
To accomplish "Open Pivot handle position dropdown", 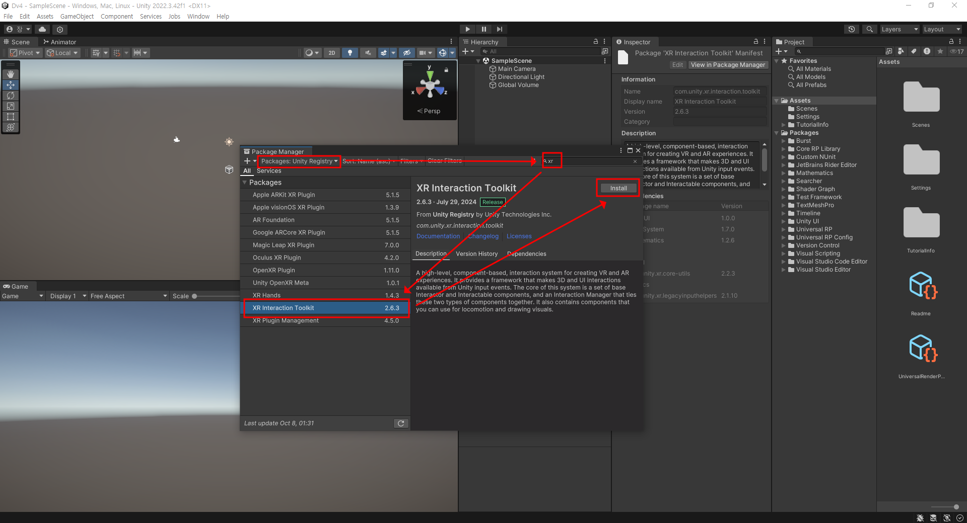I will click(x=25, y=53).
